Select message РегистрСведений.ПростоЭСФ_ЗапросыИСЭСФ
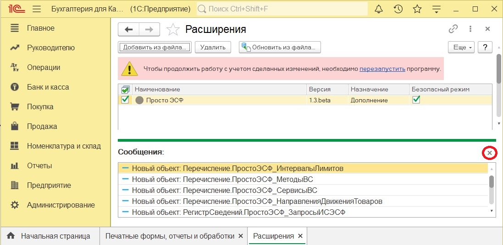Image resolution: width=503 pixels, height=245 pixels. click(x=303, y=212)
